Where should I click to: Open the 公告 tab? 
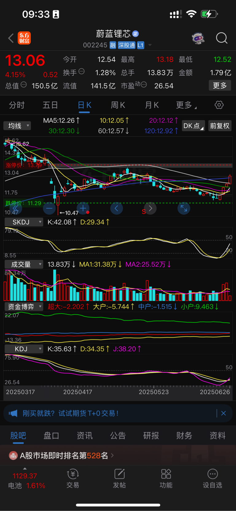point(118,436)
